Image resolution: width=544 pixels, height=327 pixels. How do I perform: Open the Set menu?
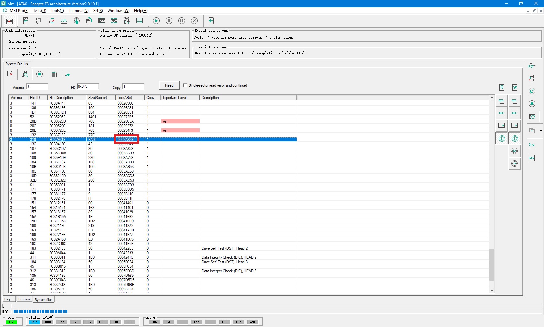pyautogui.click(x=98, y=11)
